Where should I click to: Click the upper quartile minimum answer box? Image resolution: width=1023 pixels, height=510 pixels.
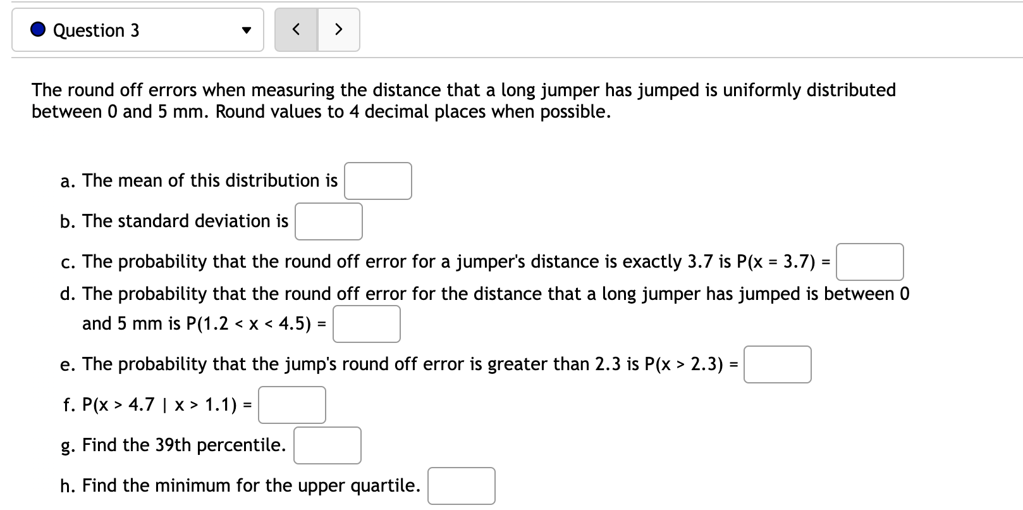tap(461, 485)
